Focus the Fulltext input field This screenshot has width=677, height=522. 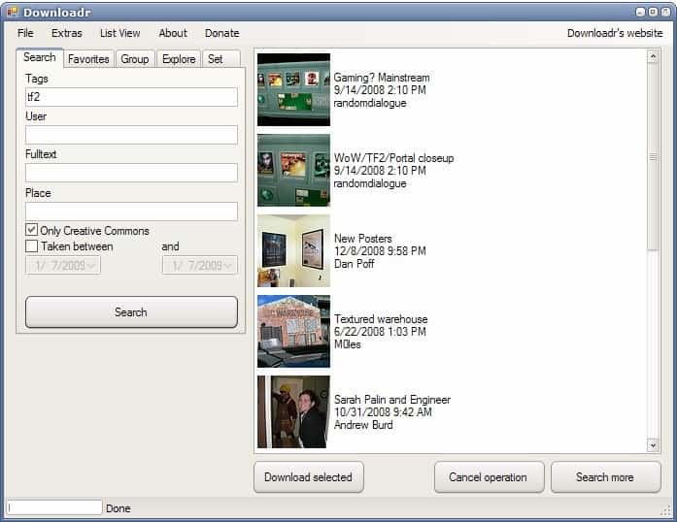point(131,173)
